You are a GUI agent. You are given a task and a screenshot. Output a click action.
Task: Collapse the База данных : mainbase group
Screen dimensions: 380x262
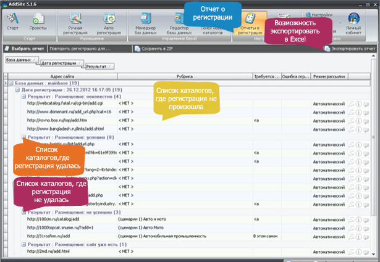click(x=11, y=83)
